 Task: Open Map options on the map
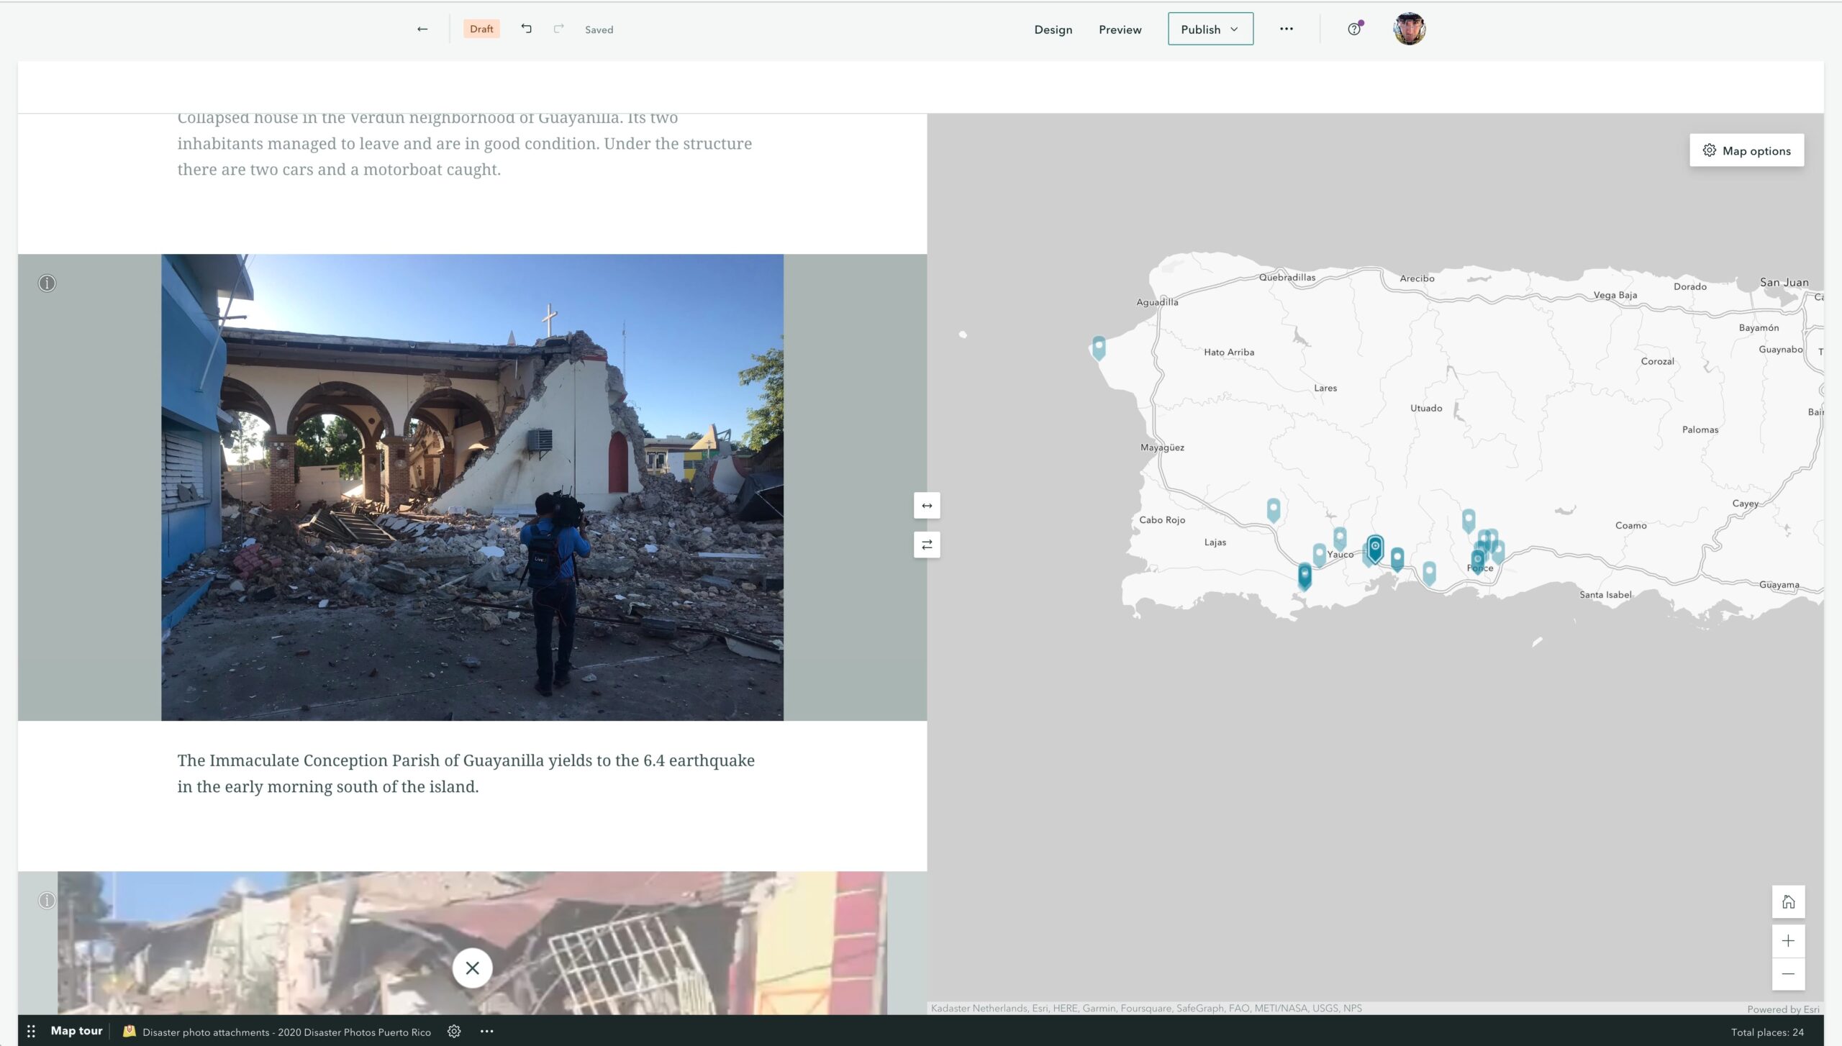click(x=1746, y=150)
